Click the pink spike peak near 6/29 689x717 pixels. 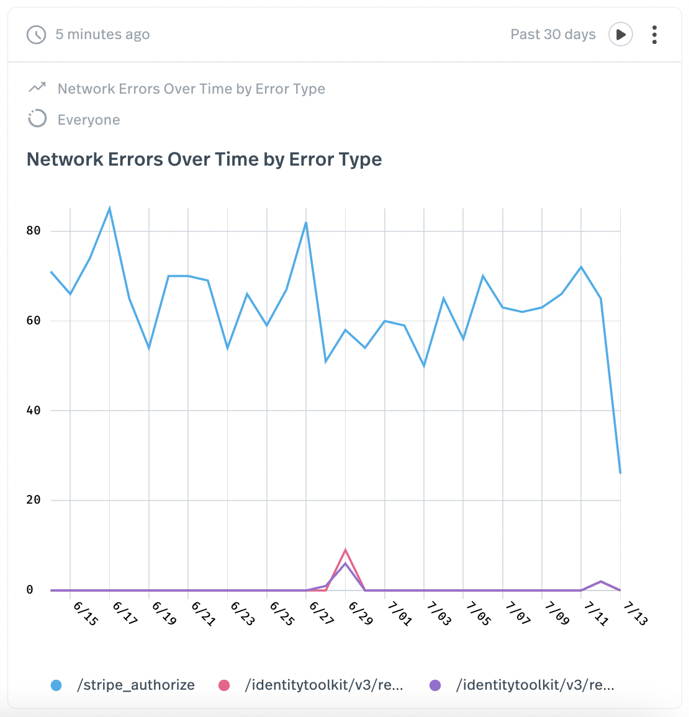click(x=345, y=550)
